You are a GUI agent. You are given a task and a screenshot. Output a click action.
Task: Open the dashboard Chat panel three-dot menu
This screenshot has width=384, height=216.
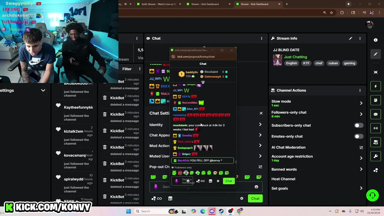pos(262,38)
